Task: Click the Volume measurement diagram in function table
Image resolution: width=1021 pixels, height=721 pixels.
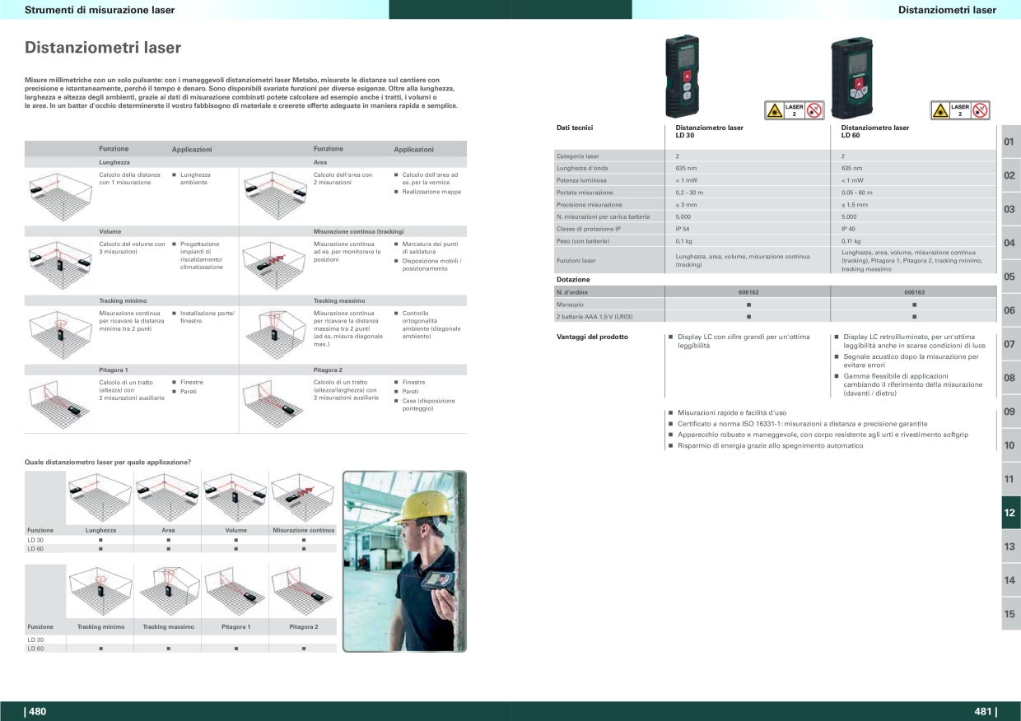Action: pos(60,263)
